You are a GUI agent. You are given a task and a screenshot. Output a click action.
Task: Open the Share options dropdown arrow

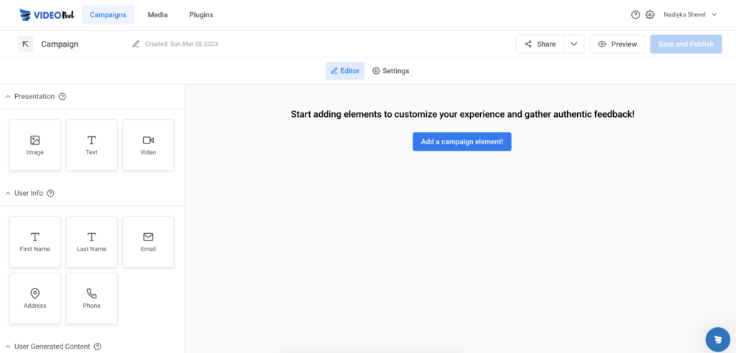[574, 44]
